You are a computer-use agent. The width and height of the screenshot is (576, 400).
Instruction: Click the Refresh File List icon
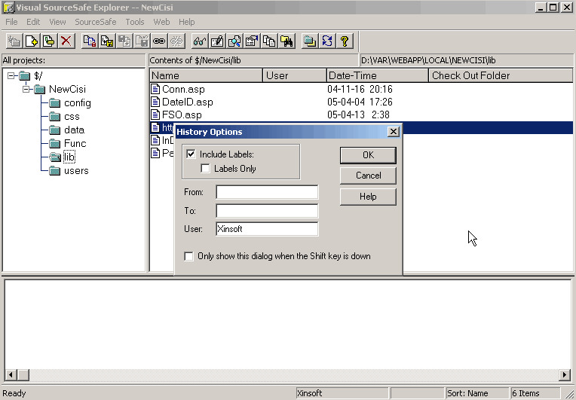pyautogui.click(x=327, y=41)
